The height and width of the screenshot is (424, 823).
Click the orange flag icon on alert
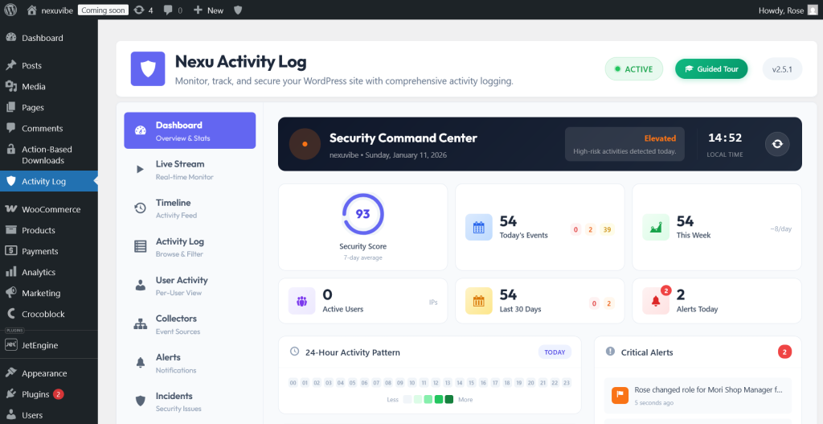point(620,395)
